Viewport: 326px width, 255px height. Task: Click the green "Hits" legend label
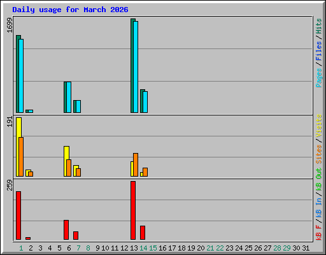319,26
